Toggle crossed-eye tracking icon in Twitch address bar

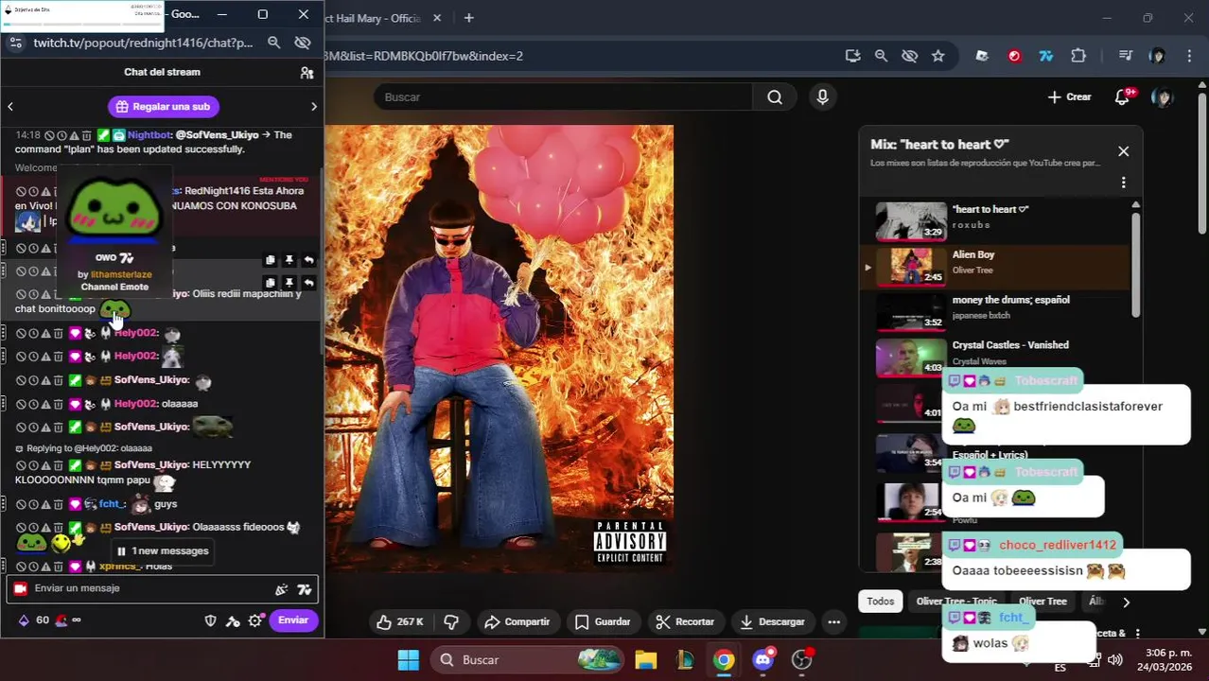(x=303, y=43)
